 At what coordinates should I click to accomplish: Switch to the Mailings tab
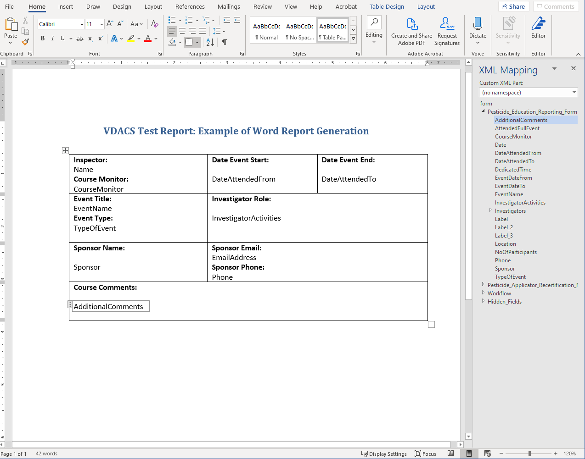pos(229,7)
